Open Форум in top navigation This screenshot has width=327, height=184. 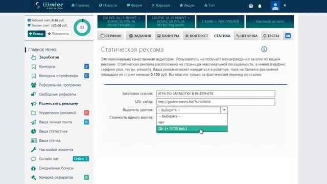(134, 6)
